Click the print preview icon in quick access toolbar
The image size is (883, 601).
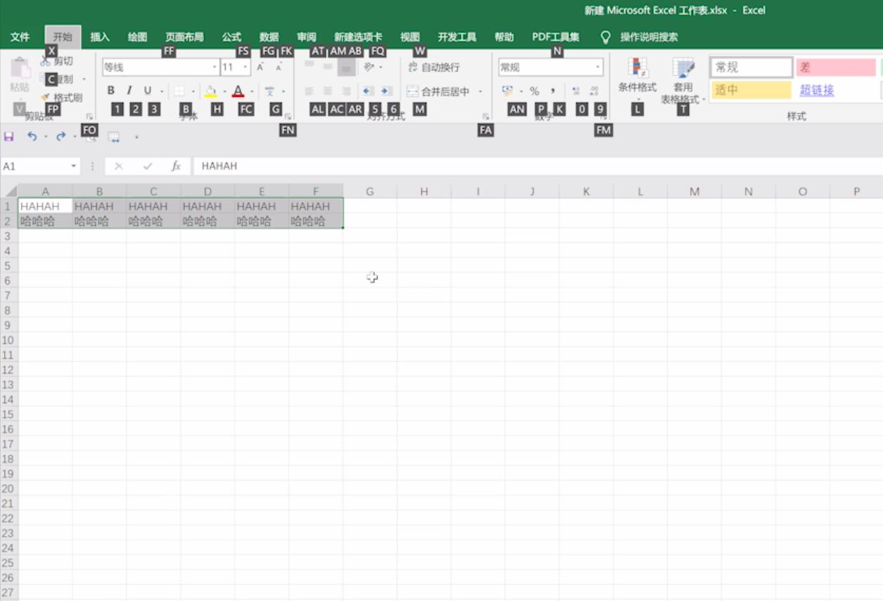[x=91, y=137]
